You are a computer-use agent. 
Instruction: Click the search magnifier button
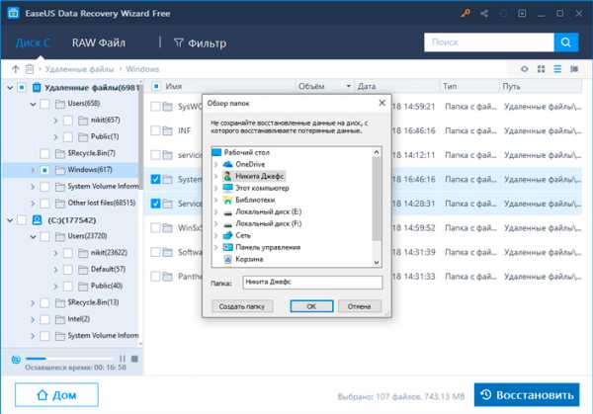click(x=565, y=41)
